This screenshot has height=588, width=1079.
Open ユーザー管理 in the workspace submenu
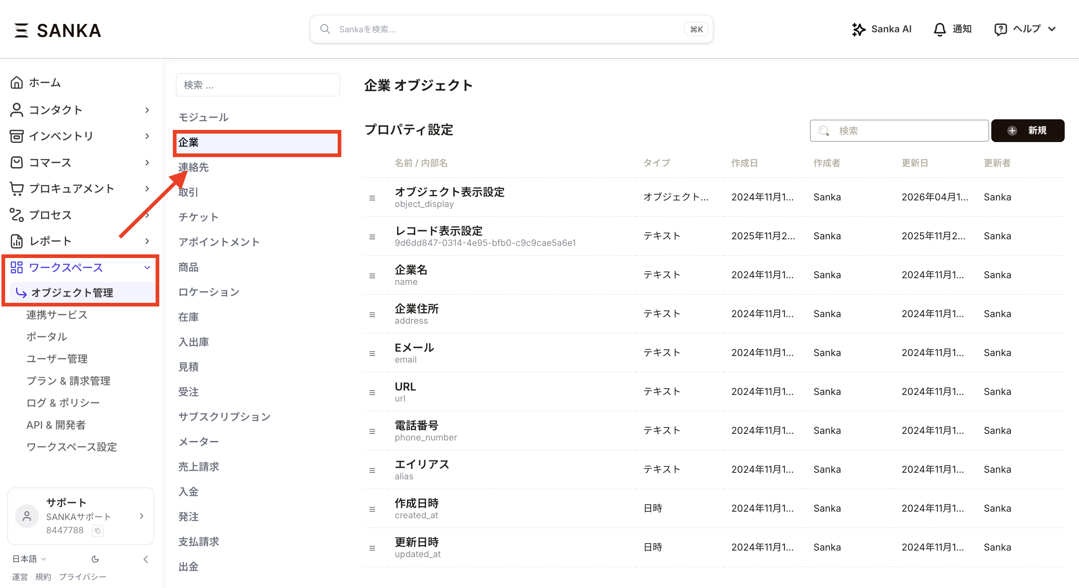[x=57, y=359]
